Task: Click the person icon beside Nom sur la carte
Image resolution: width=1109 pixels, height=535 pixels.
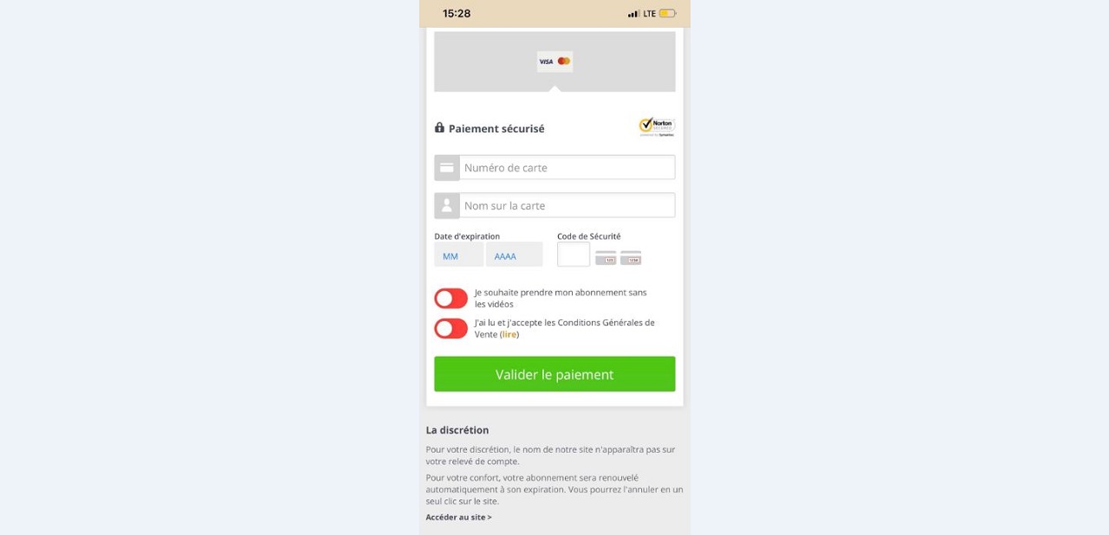Action: (x=447, y=205)
